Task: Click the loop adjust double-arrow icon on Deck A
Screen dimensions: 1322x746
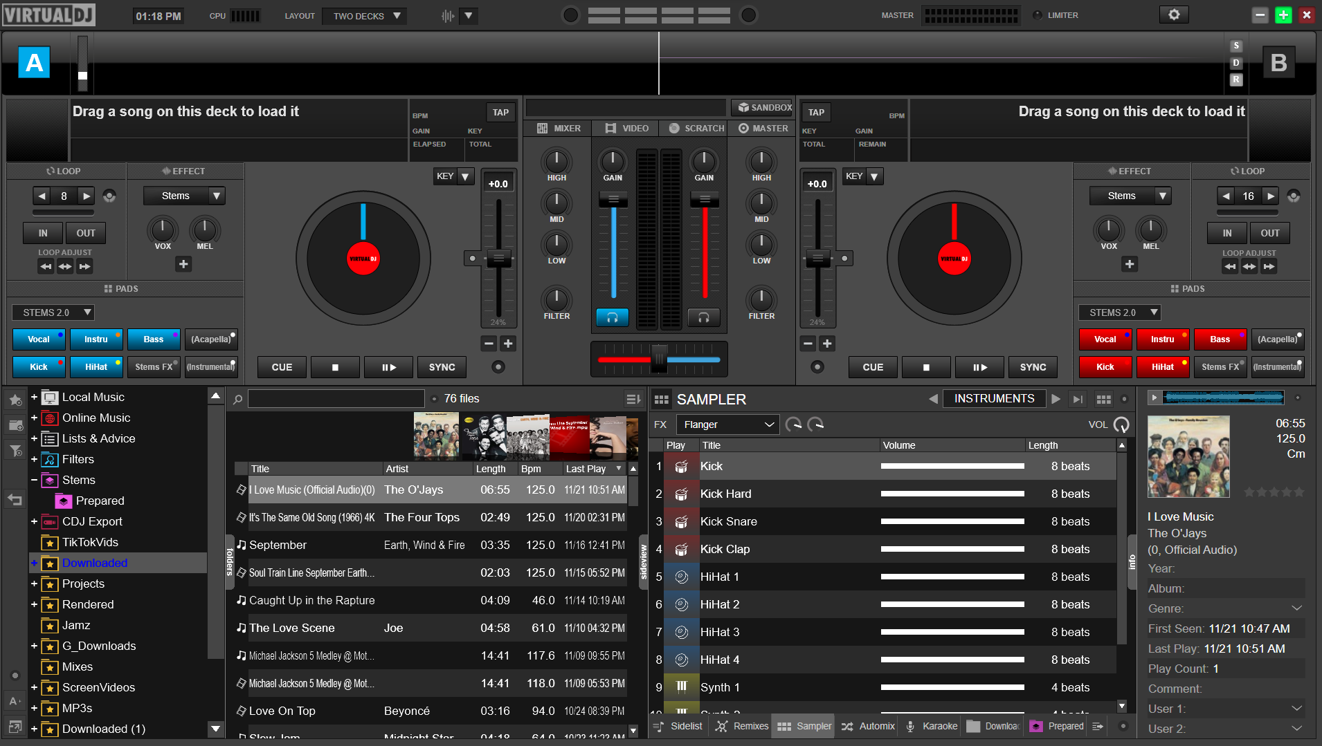Action: point(65,265)
